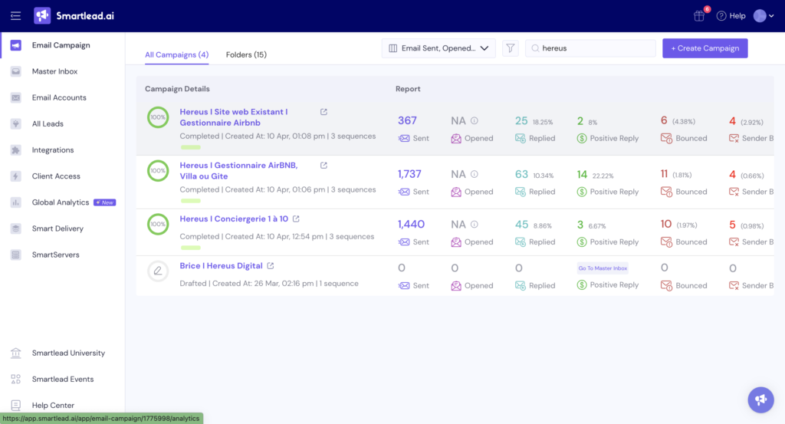Click the Smartlead.ai logo

tap(73, 15)
